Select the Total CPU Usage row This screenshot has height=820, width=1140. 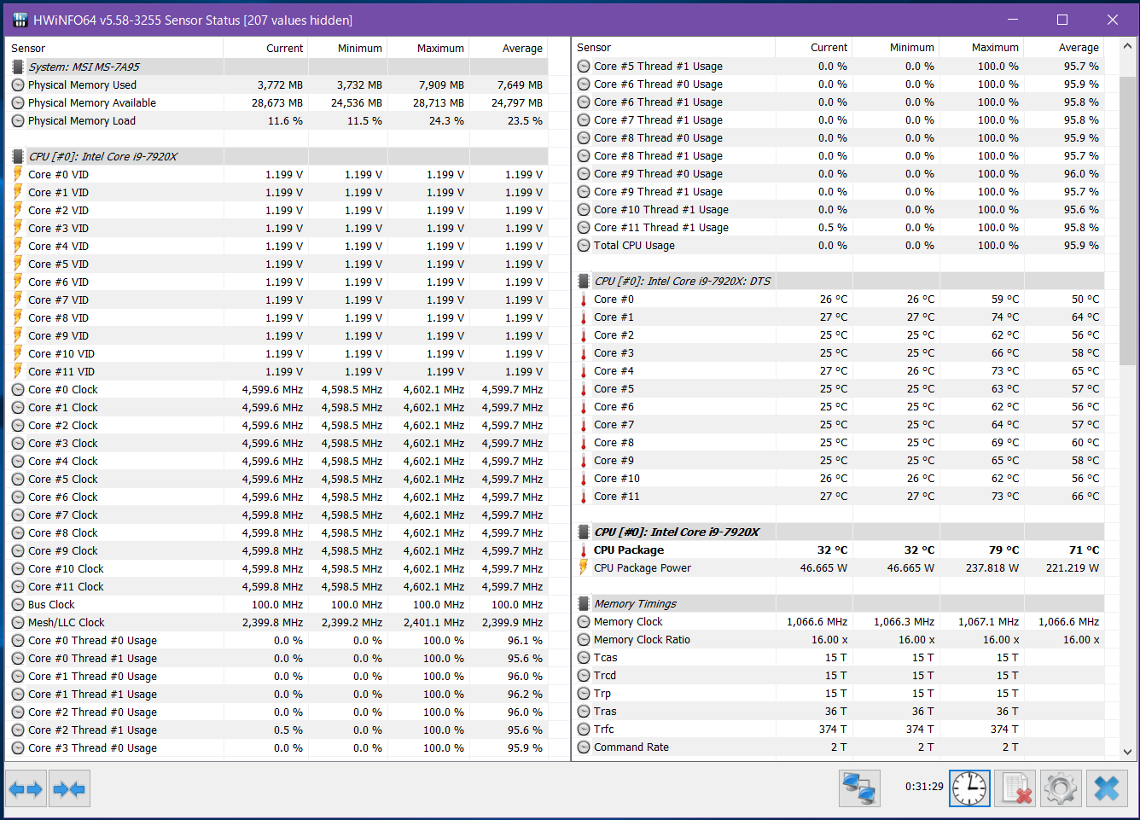[x=634, y=246]
